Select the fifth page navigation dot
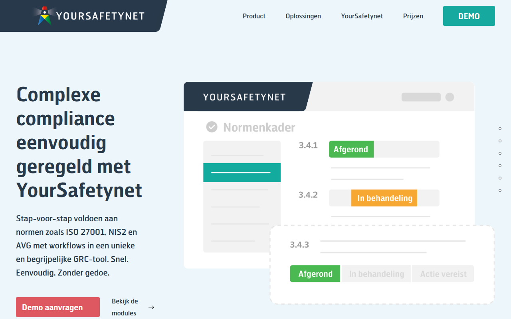This screenshot has height=319, width=511. (x=500, y=178)
